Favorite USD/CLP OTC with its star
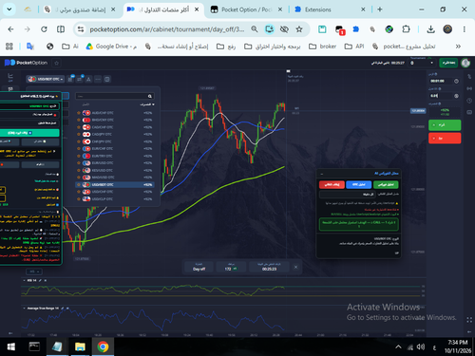 (79, 199)
